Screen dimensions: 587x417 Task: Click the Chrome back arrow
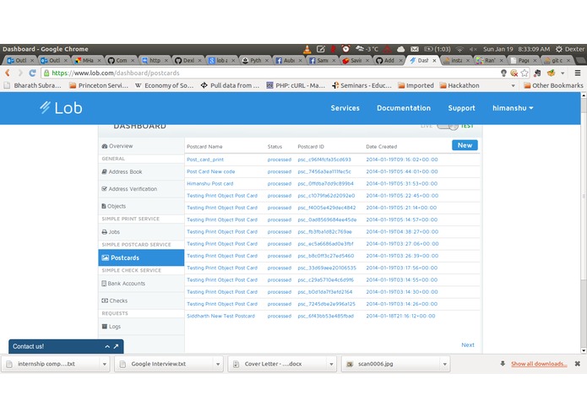(x=7, y=73)
